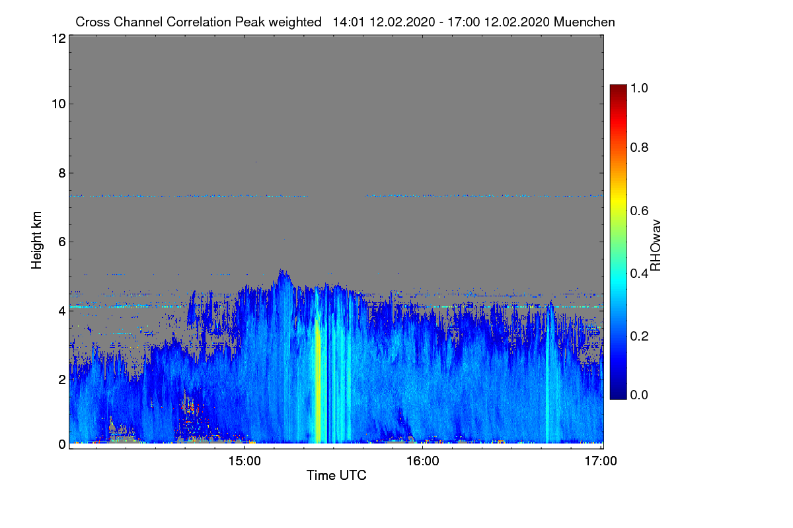Click the colorbar value 0.2
793x528 pixels.
point(640,336)
